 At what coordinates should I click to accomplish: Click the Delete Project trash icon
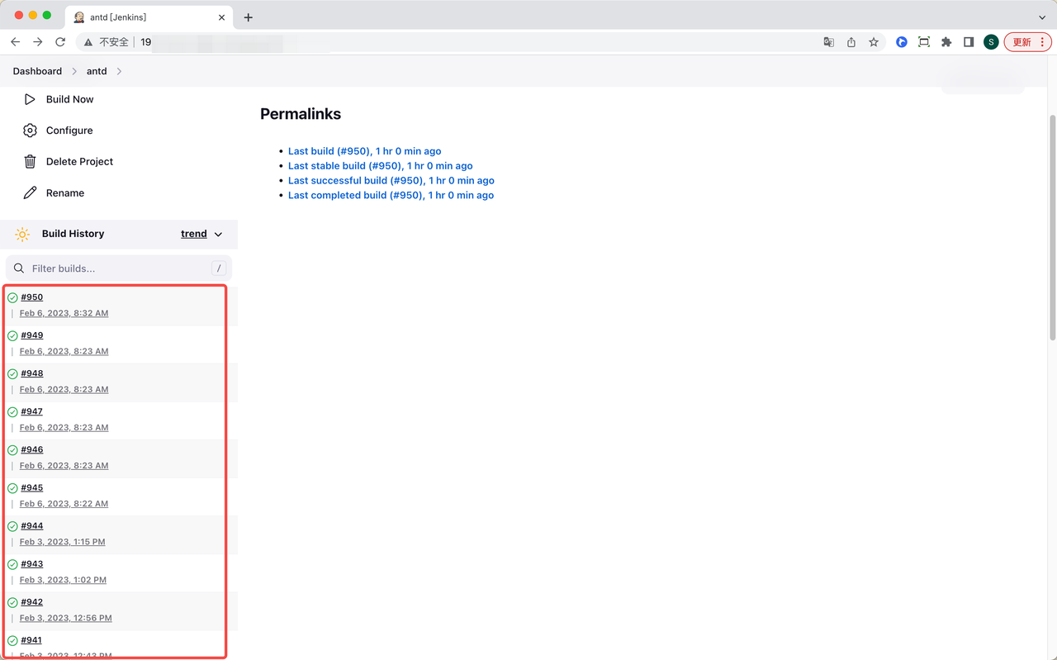tap(30, 162)
